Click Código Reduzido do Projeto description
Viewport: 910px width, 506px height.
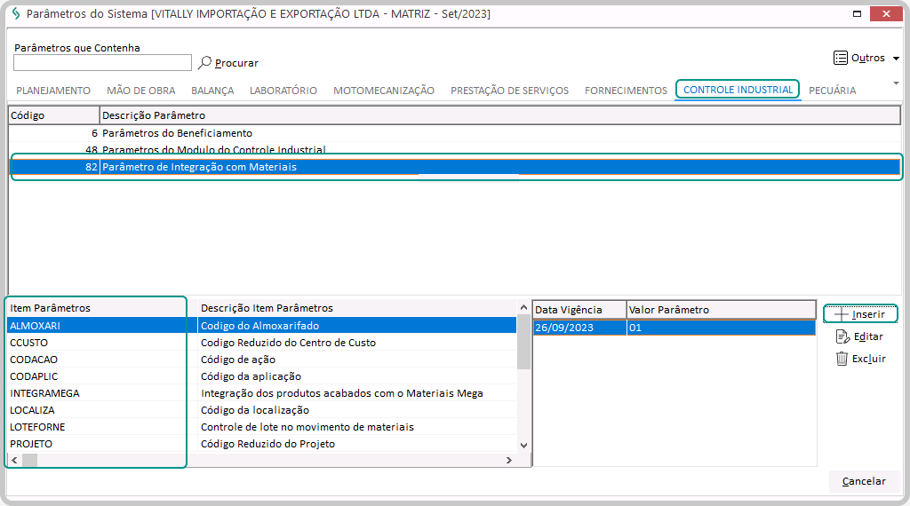coord(267,443)
